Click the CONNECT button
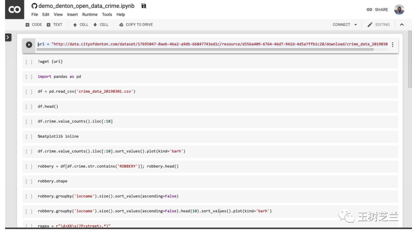 click(341, 24)
